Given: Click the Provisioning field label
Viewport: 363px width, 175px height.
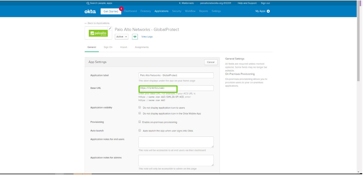Looking at the screenshot, I should tap(97, 122).
